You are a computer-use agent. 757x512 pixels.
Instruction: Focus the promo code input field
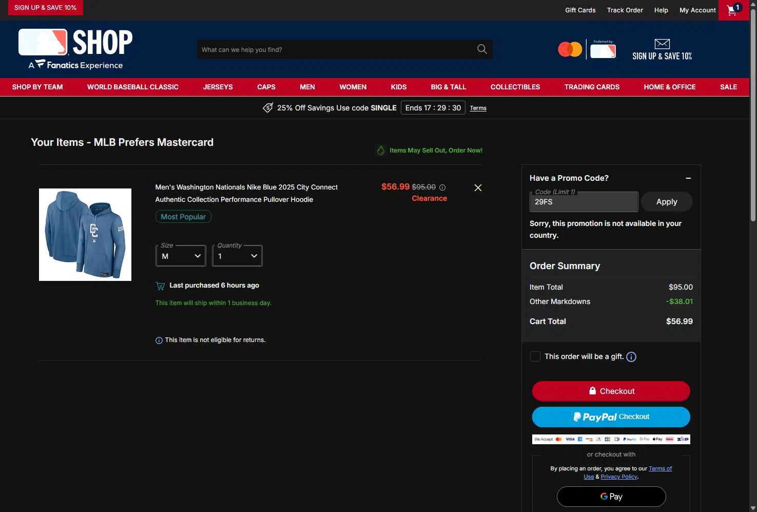point(584,202)
